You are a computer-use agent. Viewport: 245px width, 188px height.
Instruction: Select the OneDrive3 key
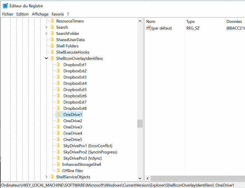[73, 127]
